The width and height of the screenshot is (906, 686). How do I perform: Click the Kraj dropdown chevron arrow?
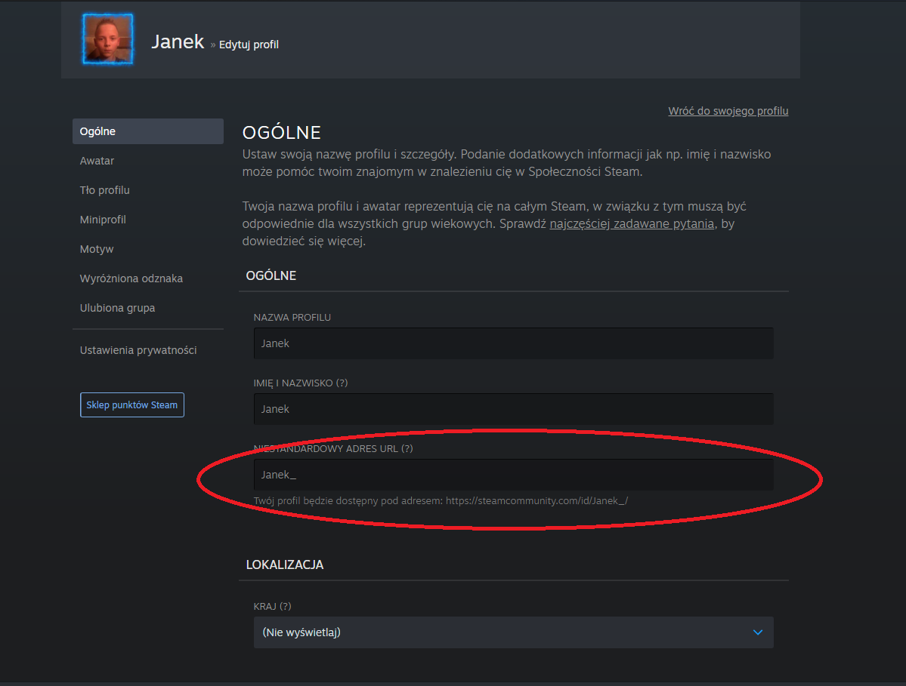coord(758,632)
